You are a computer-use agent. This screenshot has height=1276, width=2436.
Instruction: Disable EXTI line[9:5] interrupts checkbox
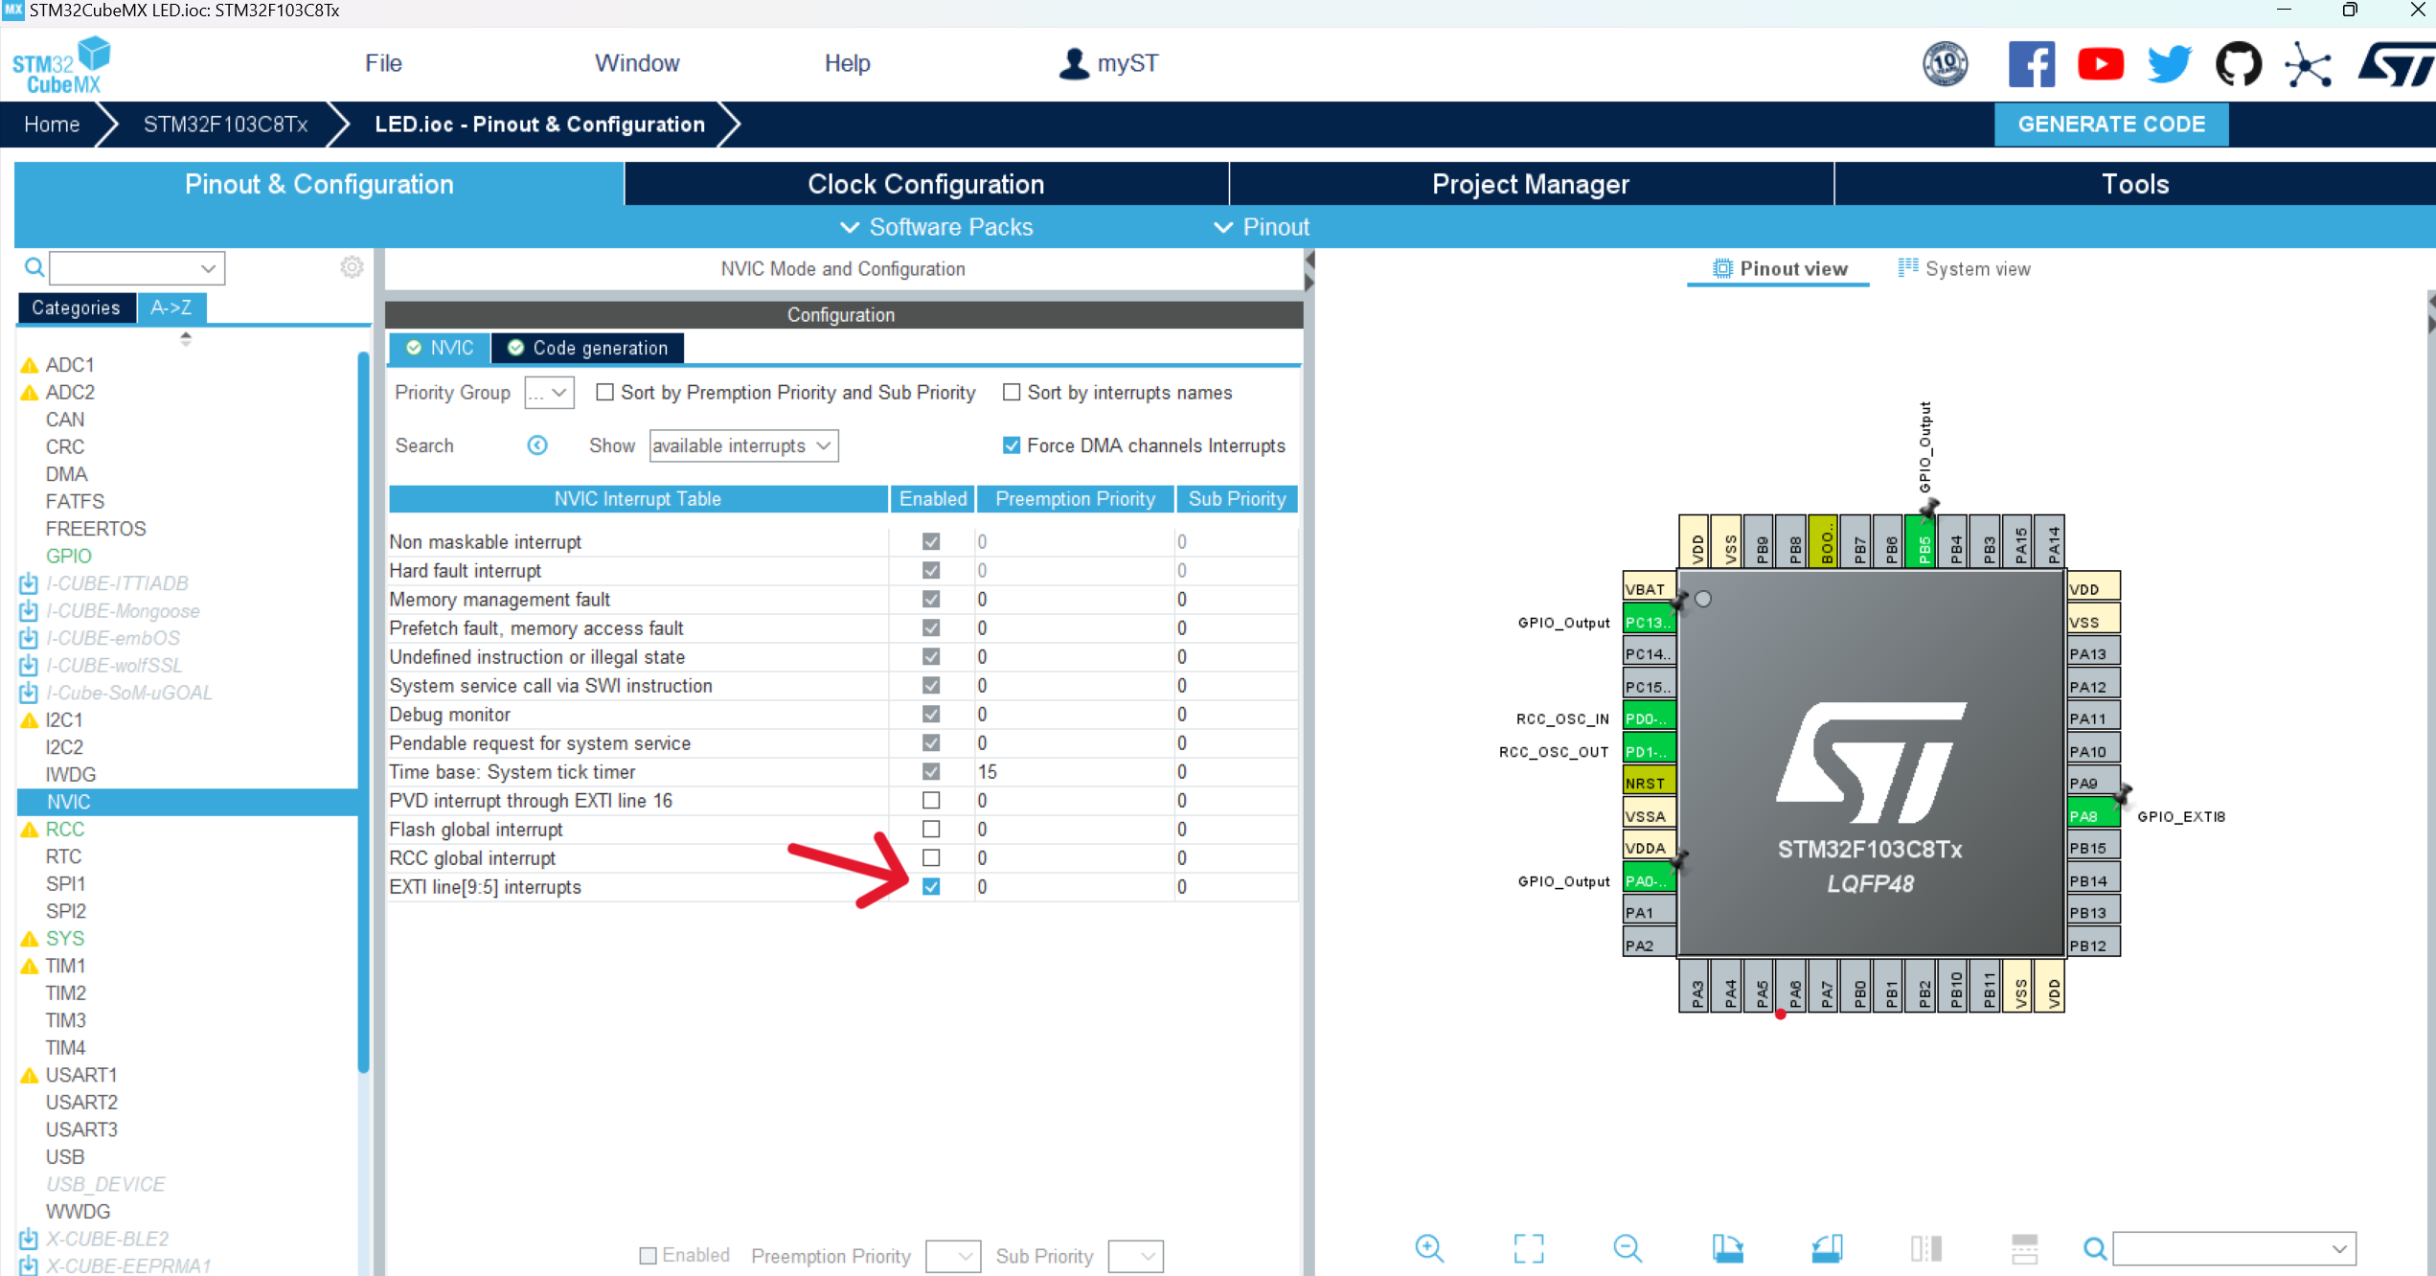[x=931, y=886]
